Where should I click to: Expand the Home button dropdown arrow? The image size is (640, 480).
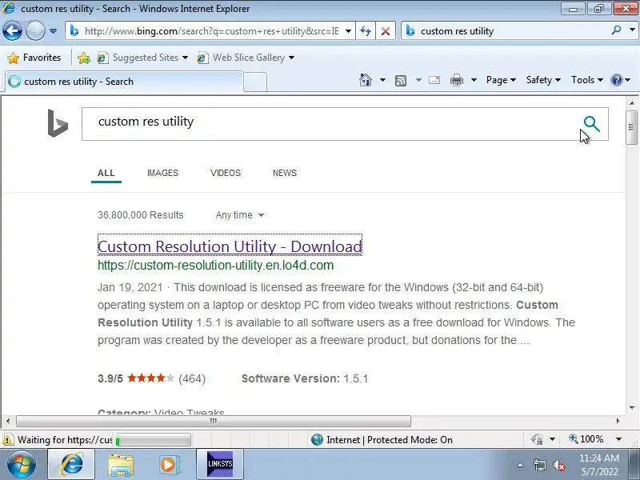tap(382, 80)
